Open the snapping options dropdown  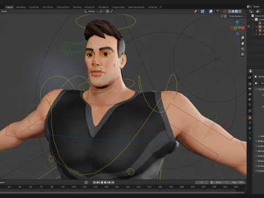112,12
